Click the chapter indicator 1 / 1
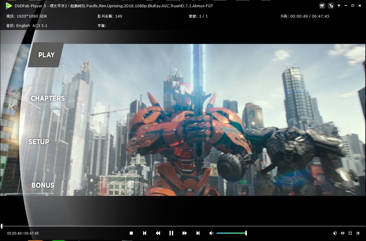Screen dimensions: 366x241 coord(198,16)
